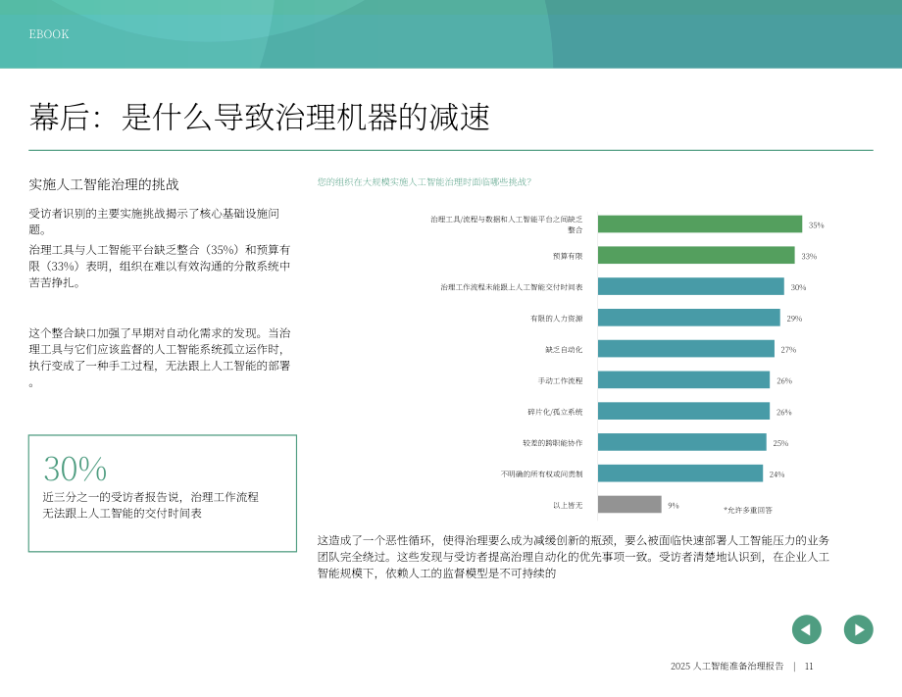Click callout text 近三分之一的受访者报告说
This screenshot has width=902, height=697.
tap(113, 497)
